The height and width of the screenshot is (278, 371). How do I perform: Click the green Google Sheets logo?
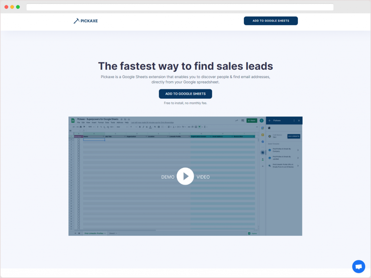point(73,120)
